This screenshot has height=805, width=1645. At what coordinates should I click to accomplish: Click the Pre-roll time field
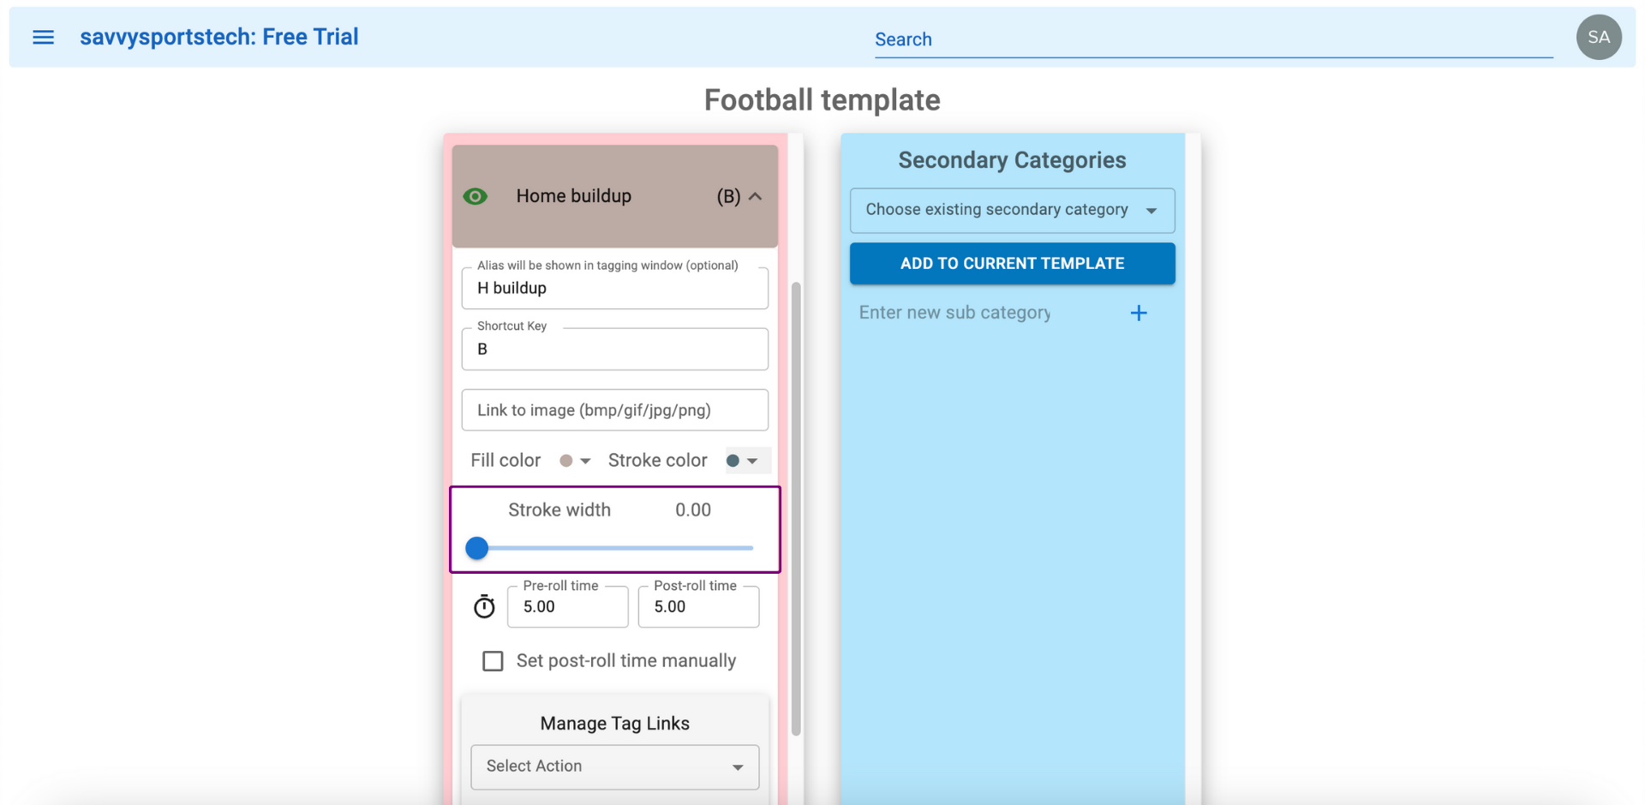pyautogui.click(x=567, y=606)
